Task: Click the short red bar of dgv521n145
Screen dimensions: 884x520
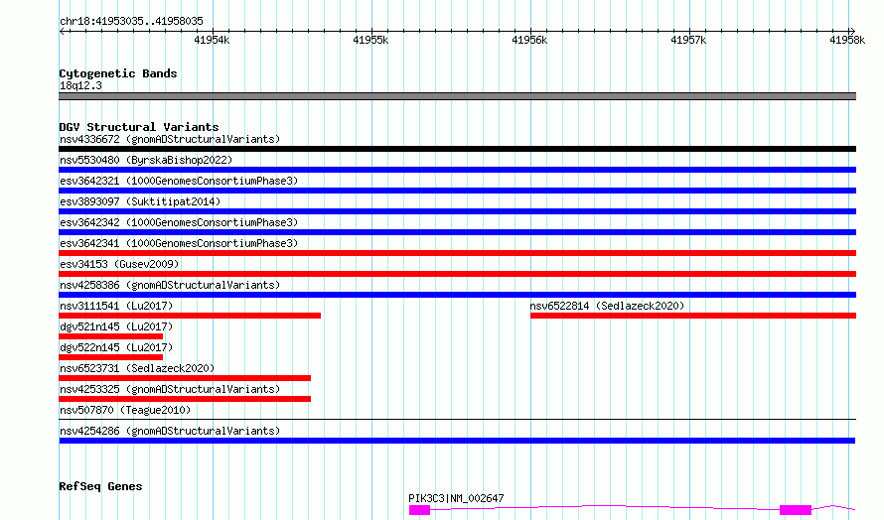Action: click(x=110, y=336)
